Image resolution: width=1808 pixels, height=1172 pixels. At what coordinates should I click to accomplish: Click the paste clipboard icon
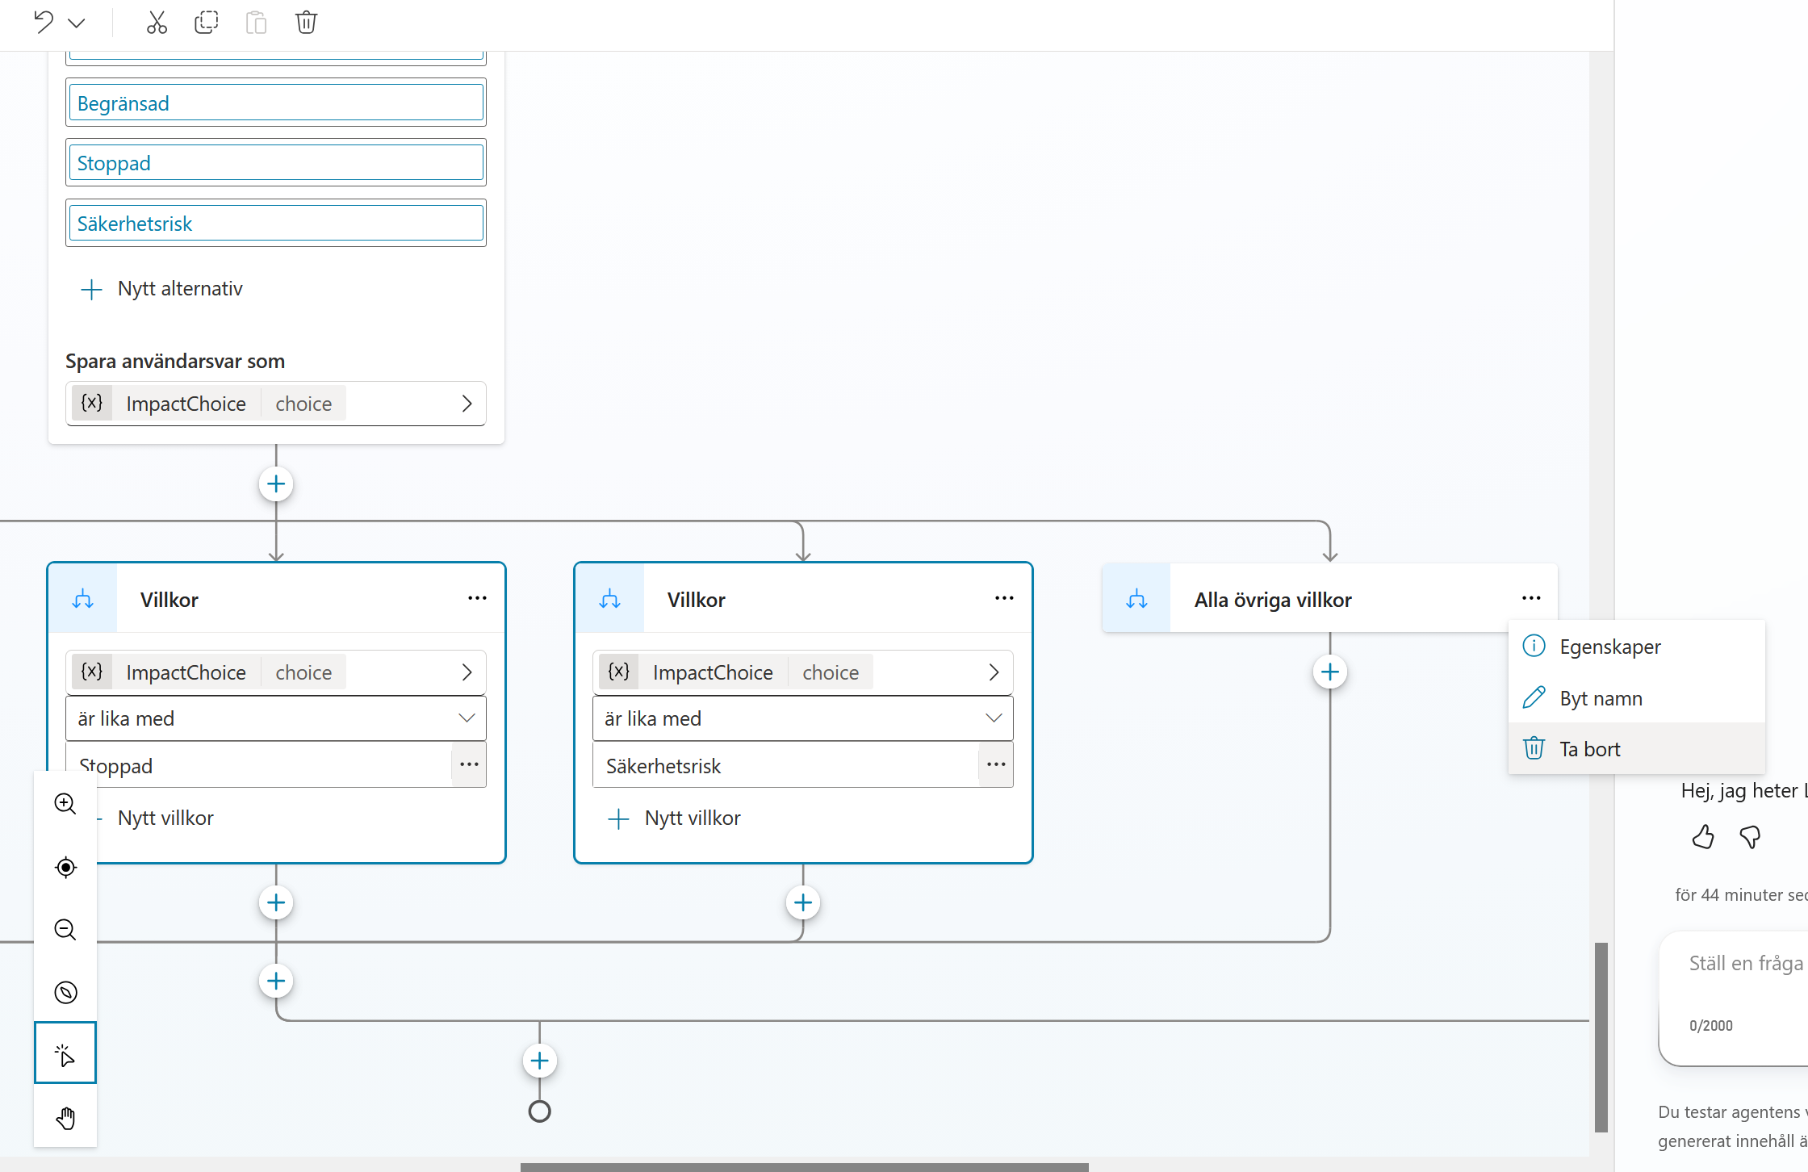click(257, 23)
